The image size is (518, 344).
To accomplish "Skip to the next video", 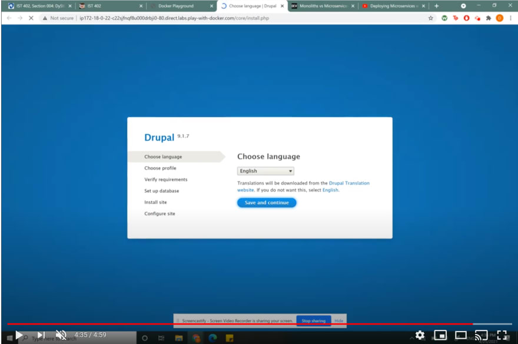I will click(x=41, y=335).
